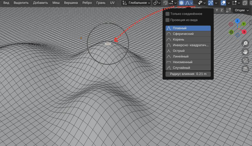
Task: Toggle Z axis mirror button
Action: click(222, 10)
